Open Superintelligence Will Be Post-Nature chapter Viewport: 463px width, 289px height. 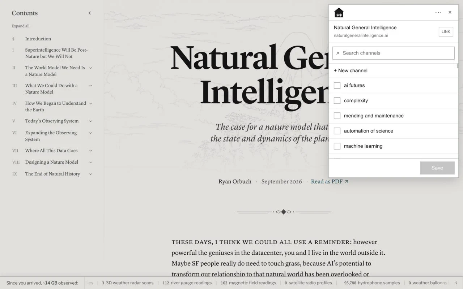pos(56,53)
